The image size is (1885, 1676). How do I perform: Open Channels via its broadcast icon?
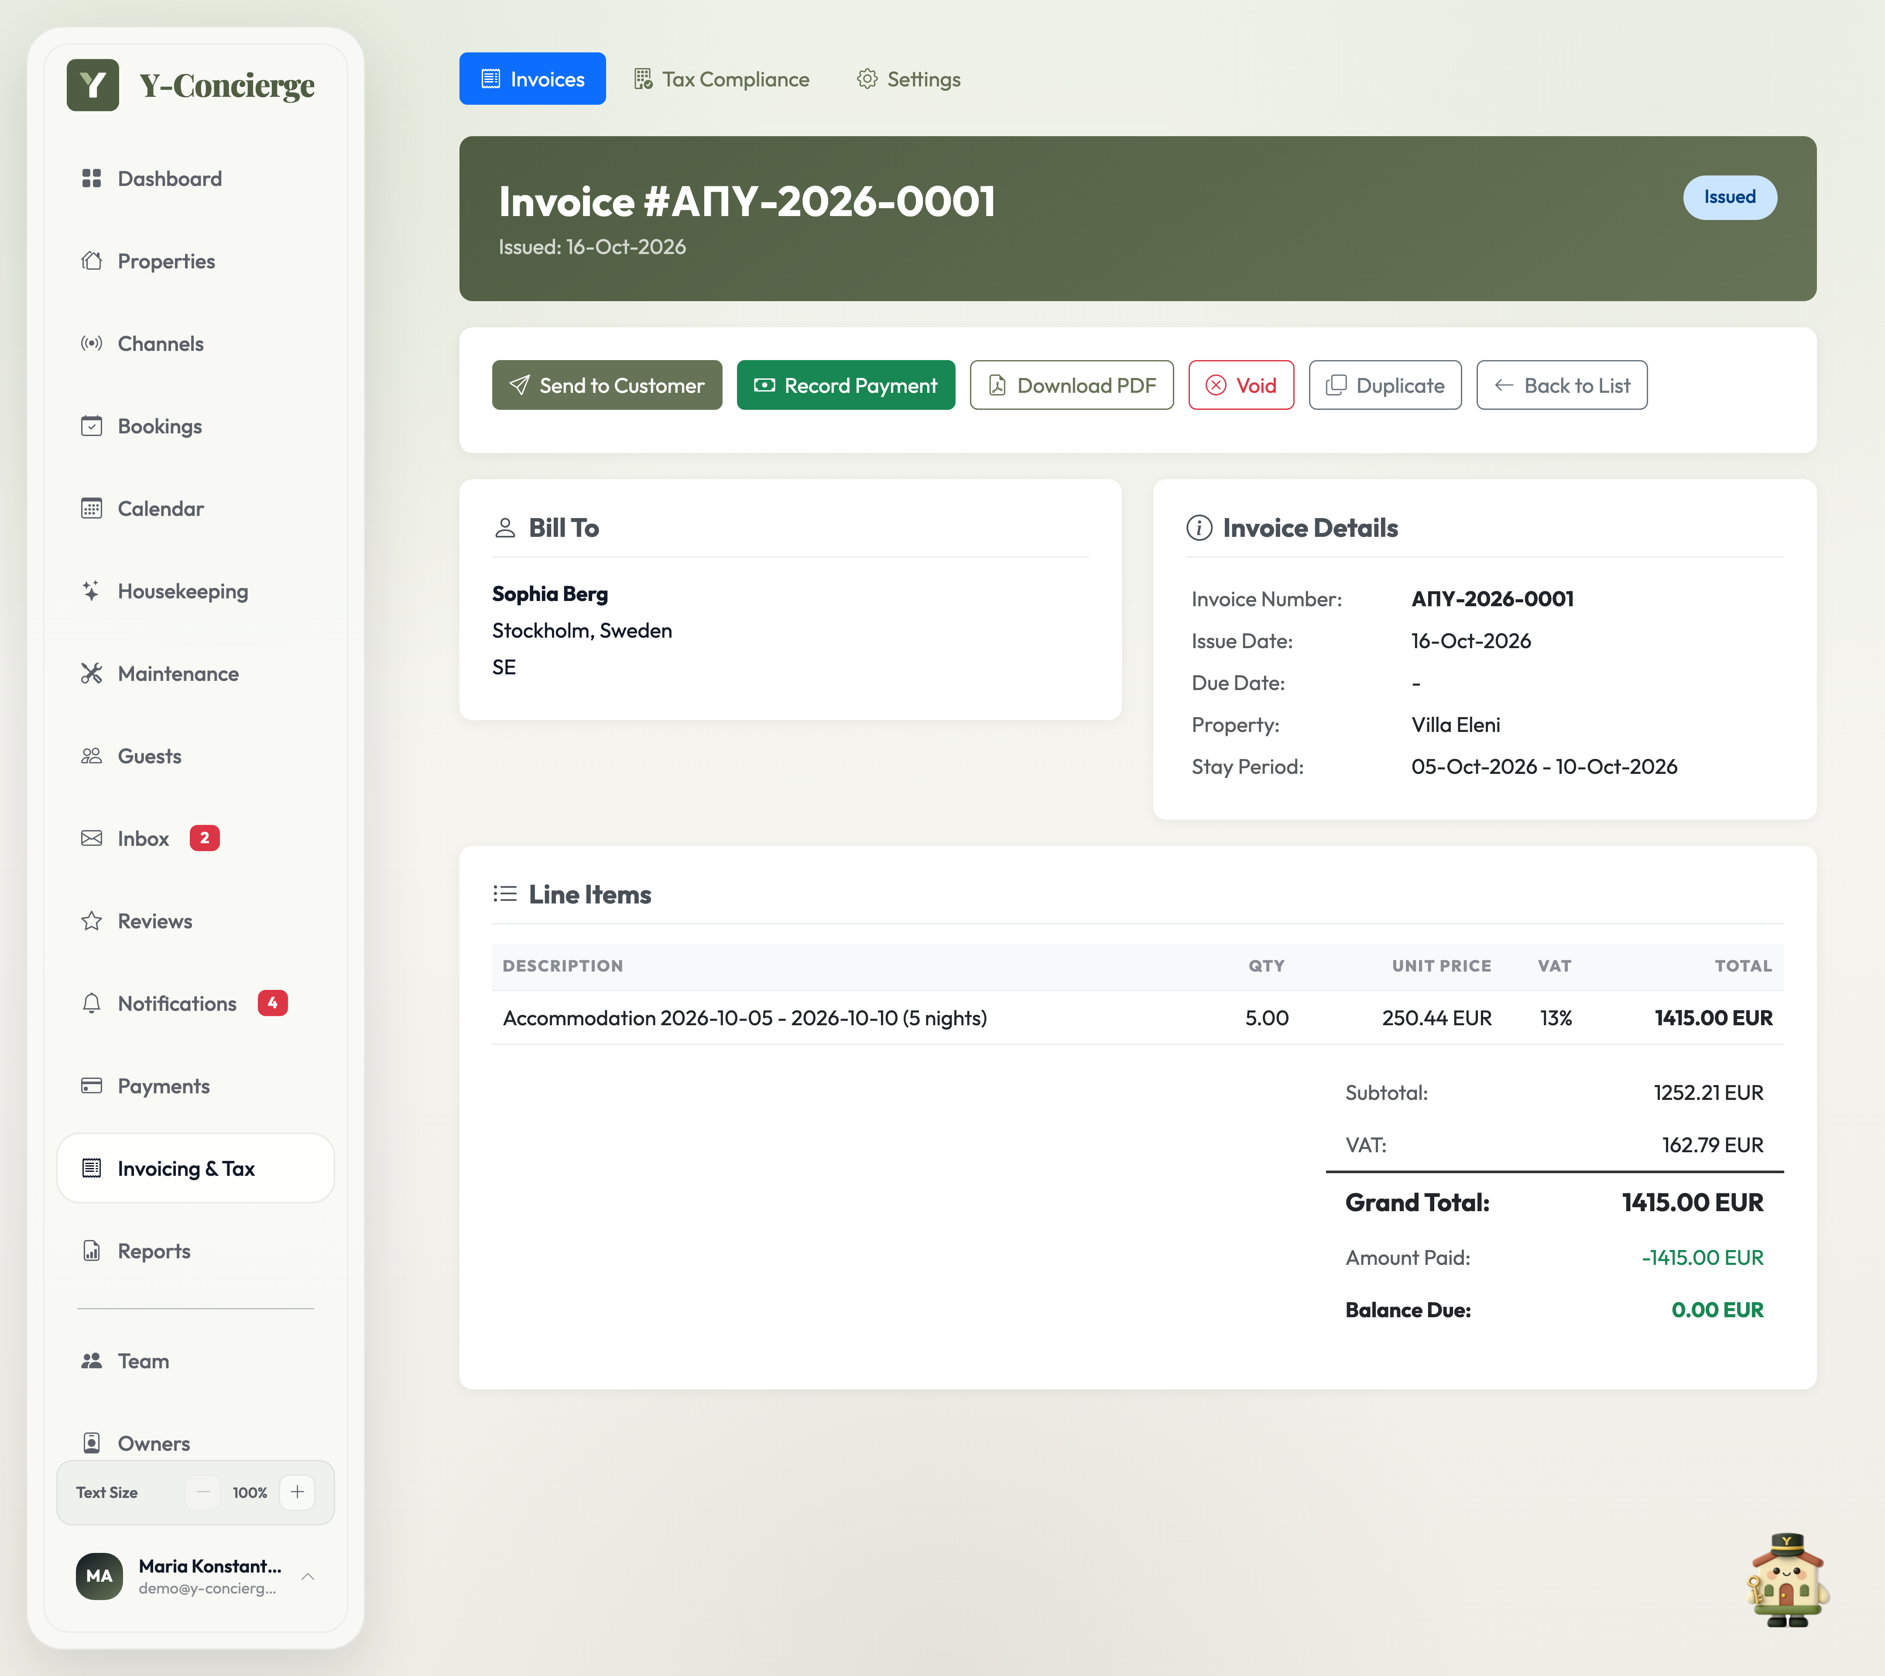coord(91,343)
